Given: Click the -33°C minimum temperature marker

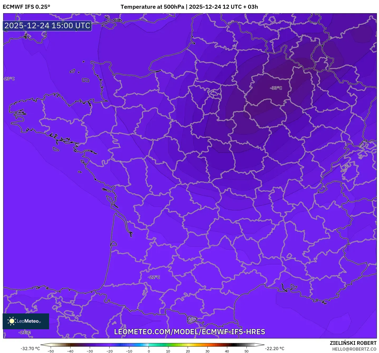Looking at the screenshot, I should 276,88.
